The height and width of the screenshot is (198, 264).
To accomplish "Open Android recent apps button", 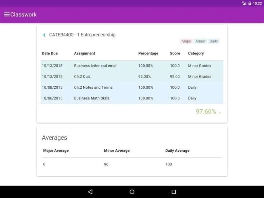I will click(174, 192).
